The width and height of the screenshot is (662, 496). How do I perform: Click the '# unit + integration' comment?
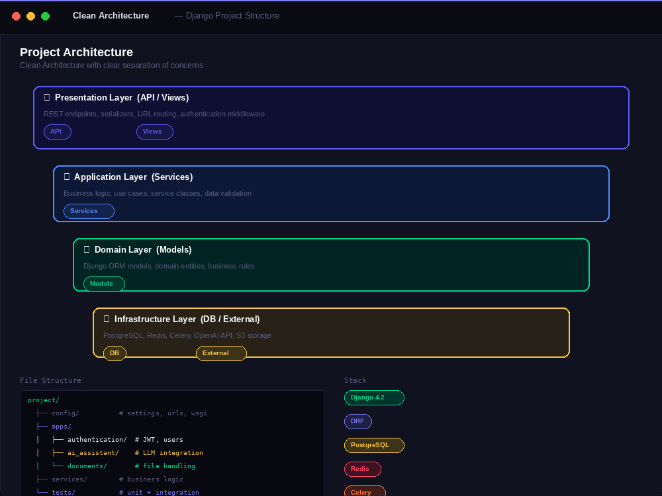(159, 492)
